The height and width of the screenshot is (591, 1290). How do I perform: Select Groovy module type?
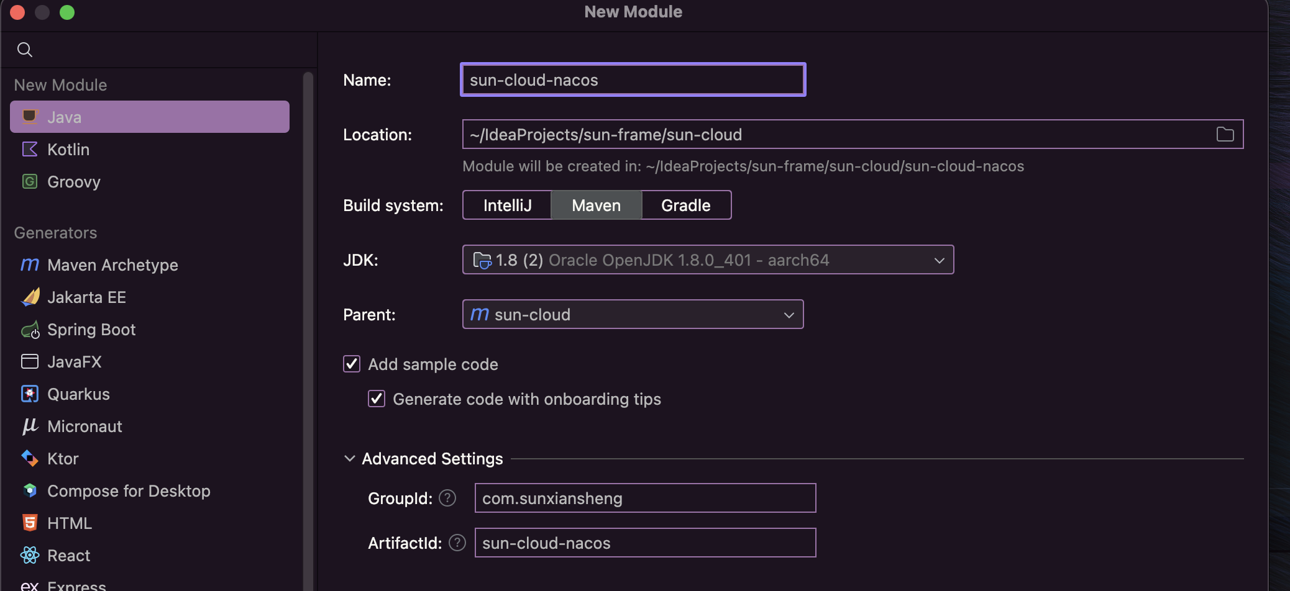click(x=150, y=181)
